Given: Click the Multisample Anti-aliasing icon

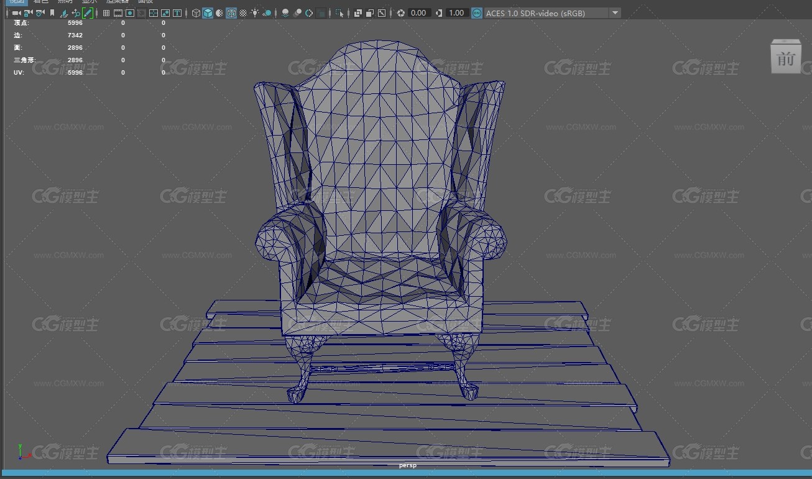Looking at the screenshot, I should [309, 12].
